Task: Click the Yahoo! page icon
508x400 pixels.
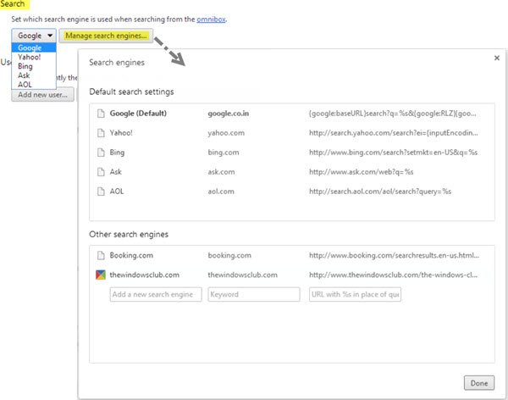Action: pos(102,132)
